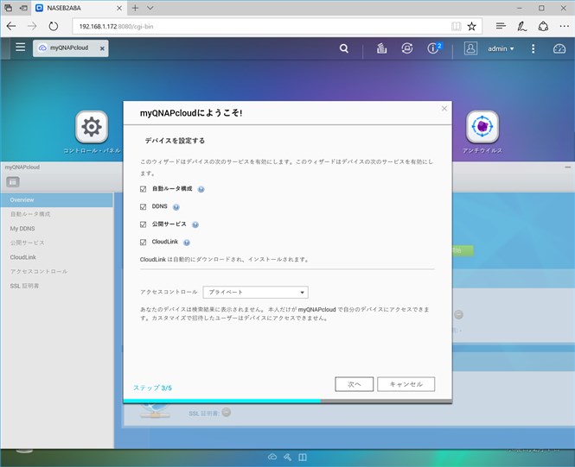Viewport: 575px width, 467px height.
Task: Open background tasks icon in QTS header
Action: [x=381, y=48]
